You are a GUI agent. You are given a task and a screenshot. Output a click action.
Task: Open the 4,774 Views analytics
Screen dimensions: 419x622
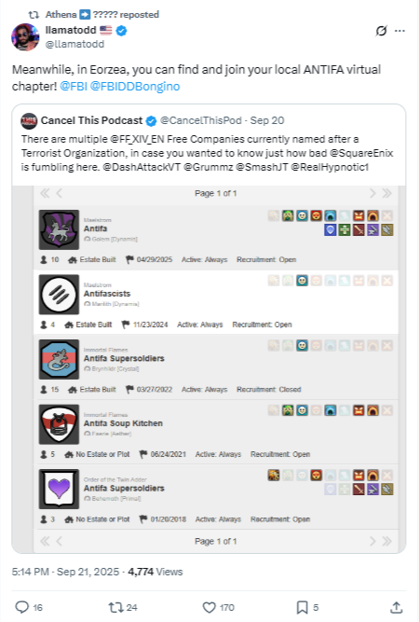tap(155, 572)
